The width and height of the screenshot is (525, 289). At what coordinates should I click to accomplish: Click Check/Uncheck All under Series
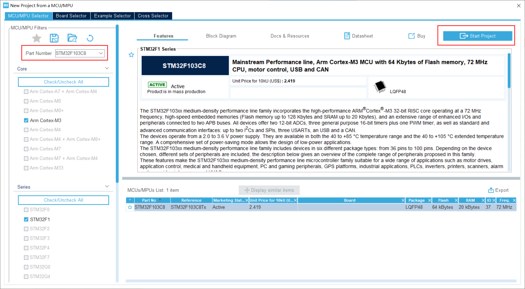click(x=63, y=200)
